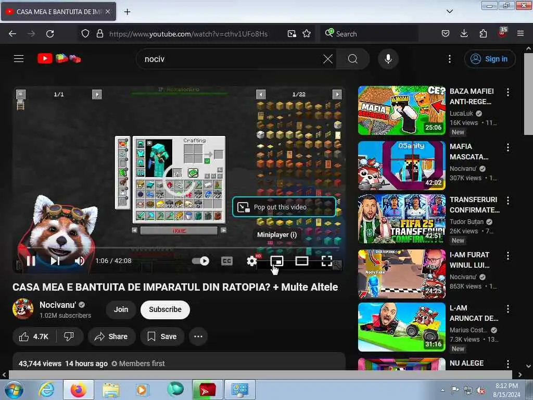Open Pocket save icon

(446, 34)
